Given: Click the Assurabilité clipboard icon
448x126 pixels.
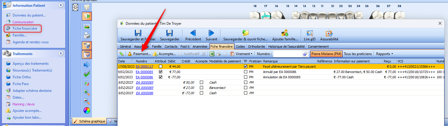Looking at the screenshot, I should tap(329, 33).
